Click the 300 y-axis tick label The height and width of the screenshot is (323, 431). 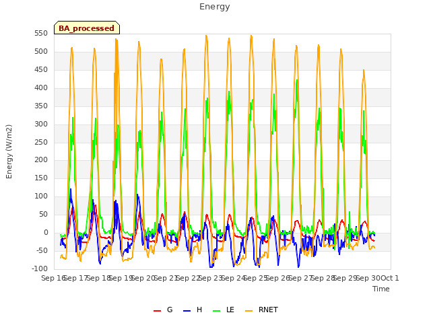click(x=41, y=124)
